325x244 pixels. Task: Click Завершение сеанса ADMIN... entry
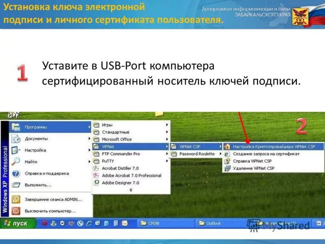click(50, 200)
